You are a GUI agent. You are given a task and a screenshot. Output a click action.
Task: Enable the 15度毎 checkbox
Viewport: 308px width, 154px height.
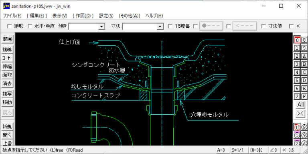click(170, 26)
